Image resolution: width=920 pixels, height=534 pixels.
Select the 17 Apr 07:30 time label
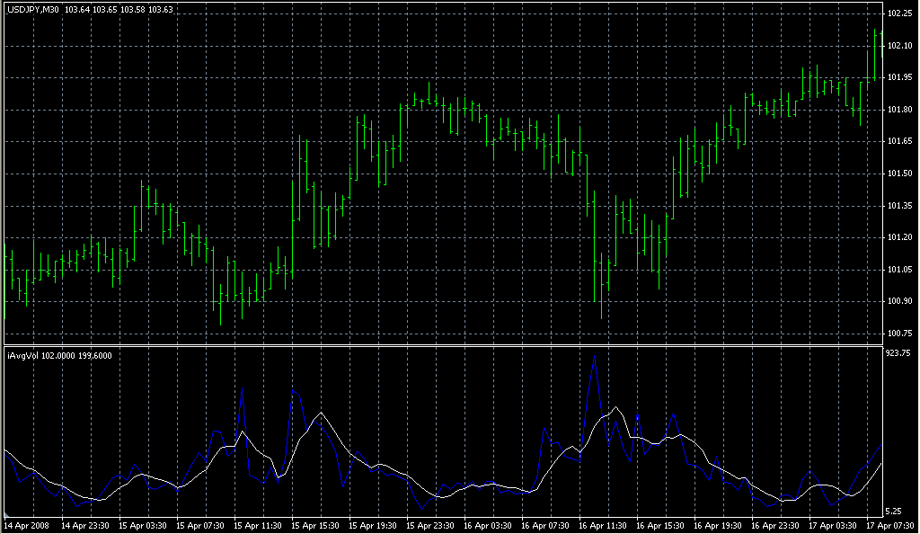click(890, 525)
